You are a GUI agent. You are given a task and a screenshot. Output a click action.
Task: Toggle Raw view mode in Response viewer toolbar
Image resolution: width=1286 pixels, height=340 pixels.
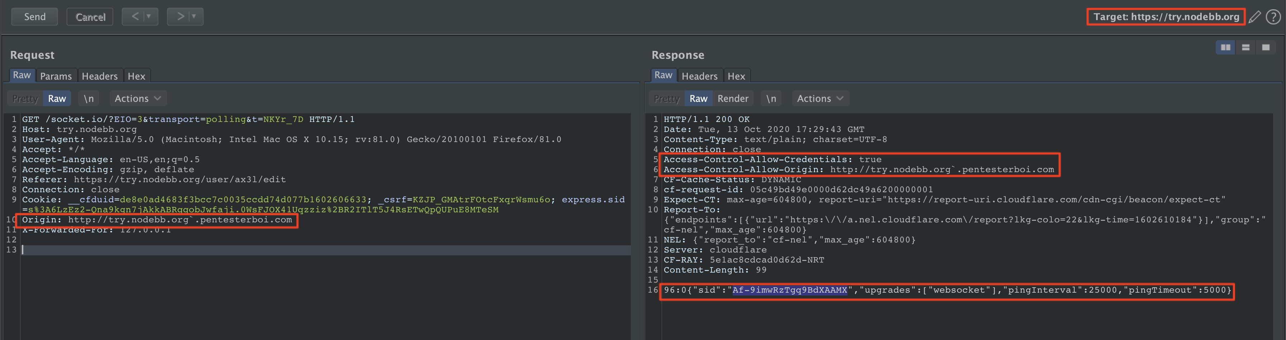(x=698, y=98)
